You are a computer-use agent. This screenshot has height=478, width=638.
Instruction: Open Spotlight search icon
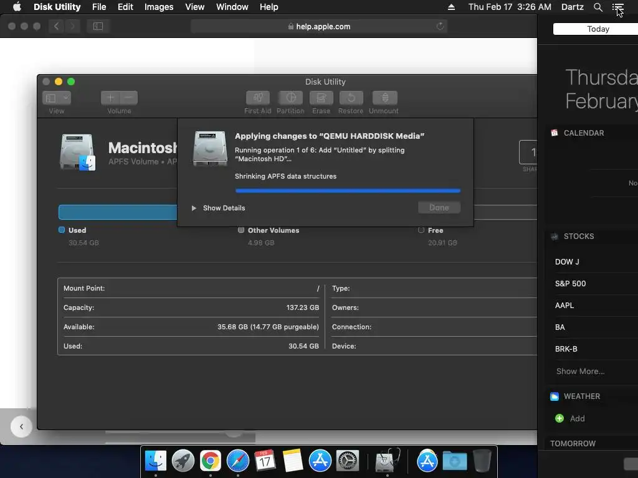point(598,7)
